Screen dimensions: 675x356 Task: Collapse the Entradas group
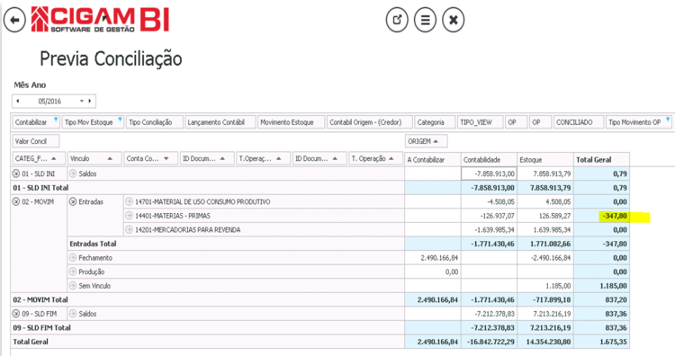73,201
